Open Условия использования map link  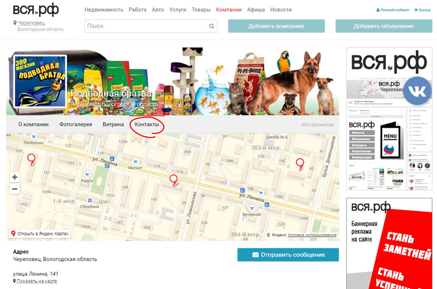(312, 235)
